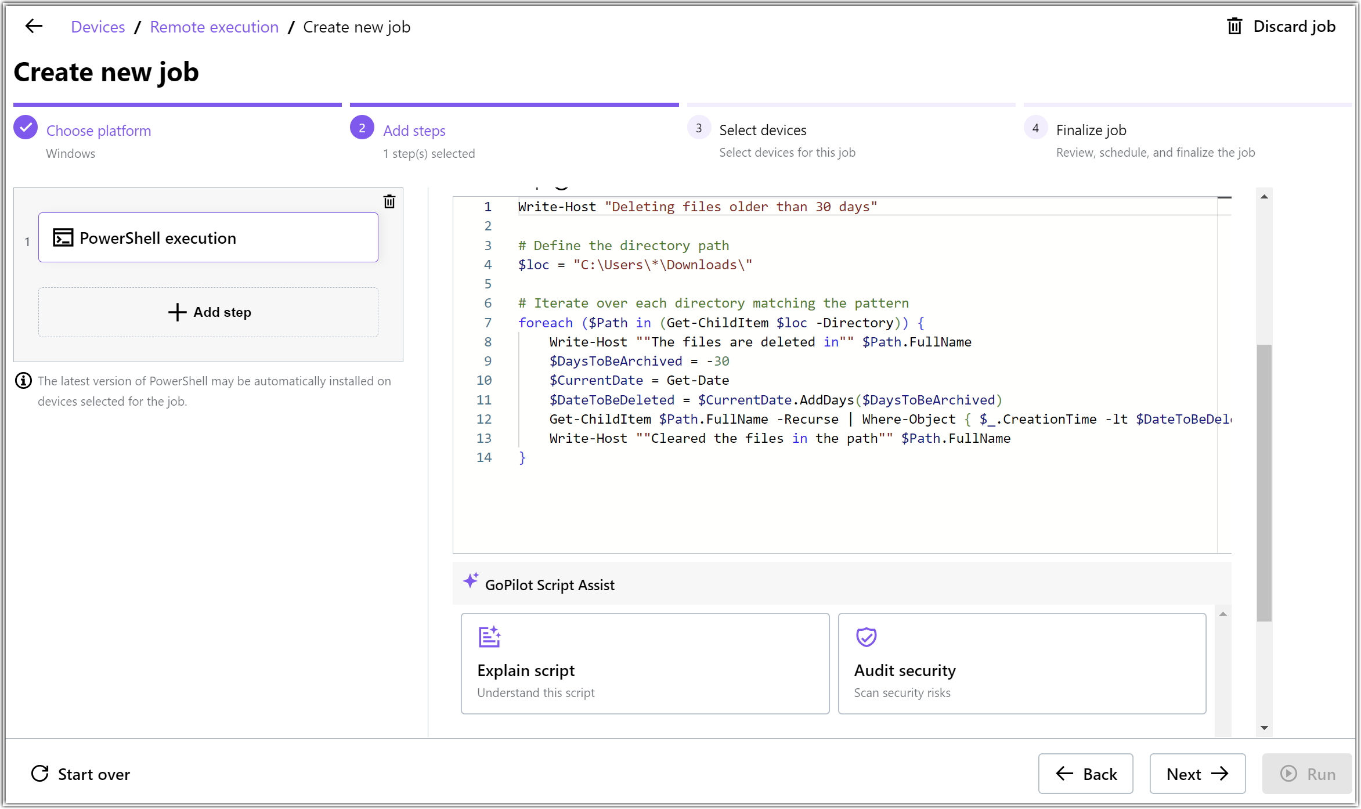This screenshot has width=1361, height=809.
Task: Click the info icon beside PowerShell notice
Action: tap(23, 381)
